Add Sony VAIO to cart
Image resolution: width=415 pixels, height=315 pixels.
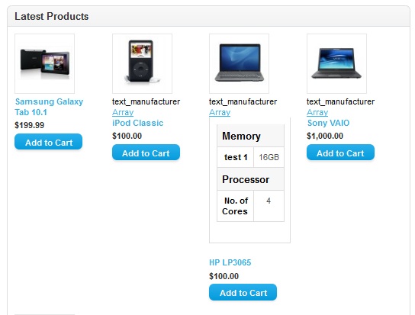pos(340,153)
